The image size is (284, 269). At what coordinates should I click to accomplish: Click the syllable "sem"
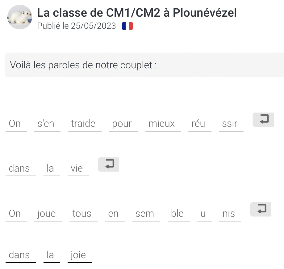click(x=144, y=214)
